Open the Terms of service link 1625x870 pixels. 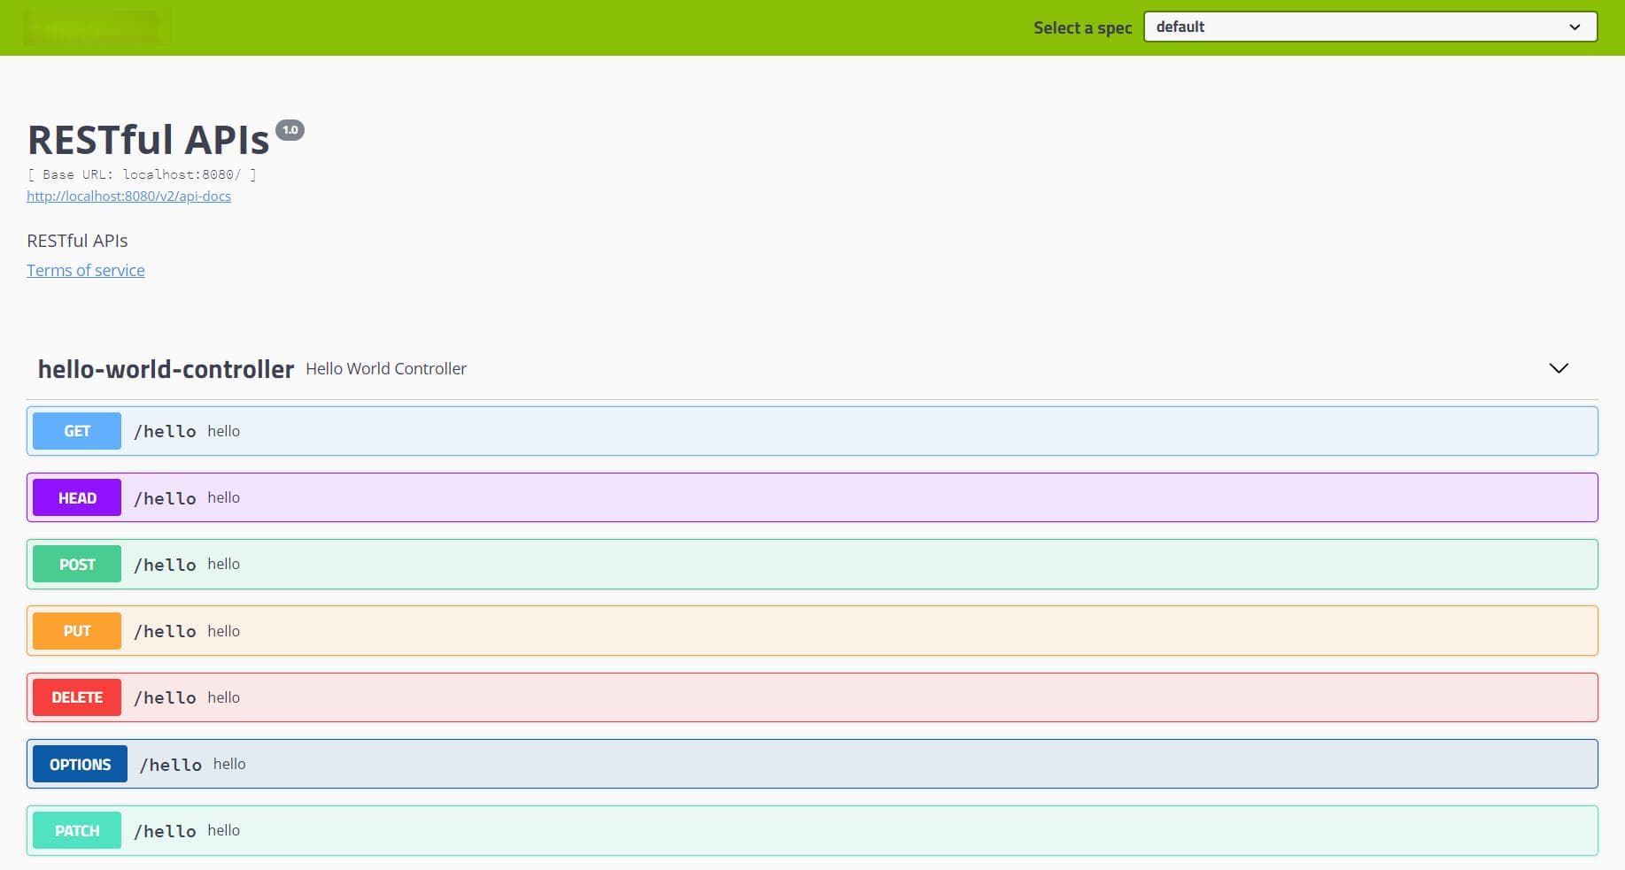[x=86, y=270]
